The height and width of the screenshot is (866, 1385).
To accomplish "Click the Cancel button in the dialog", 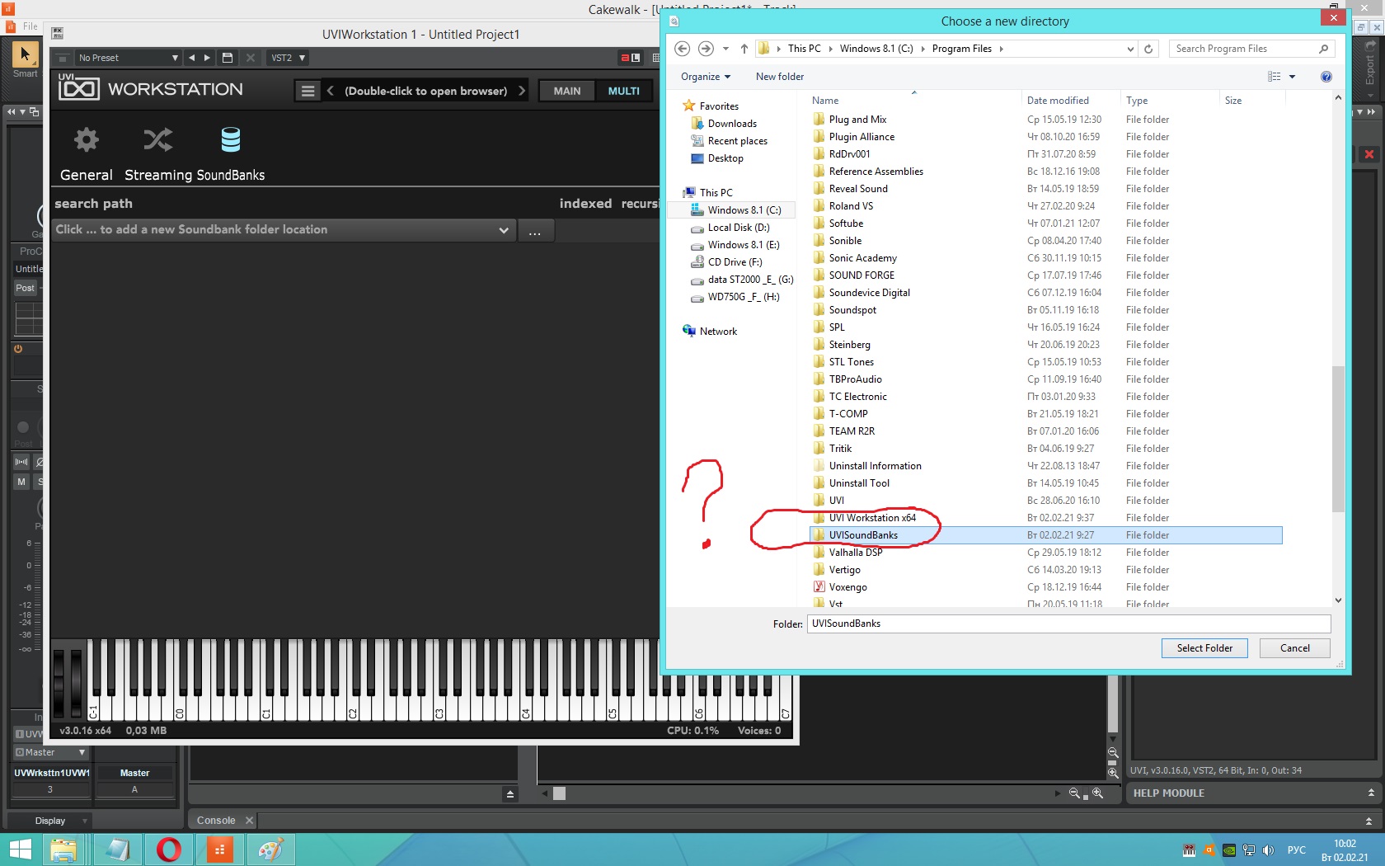I will [x=1294, y=648].
